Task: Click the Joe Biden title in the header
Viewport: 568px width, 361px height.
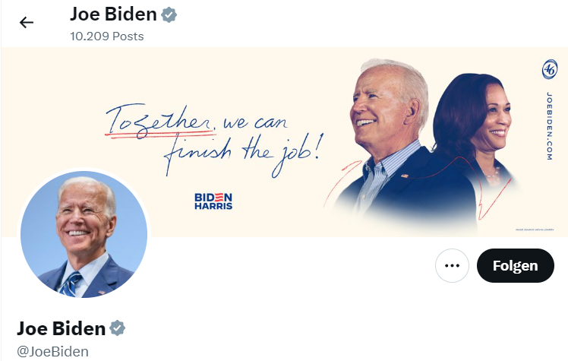Action: (113, 14)
